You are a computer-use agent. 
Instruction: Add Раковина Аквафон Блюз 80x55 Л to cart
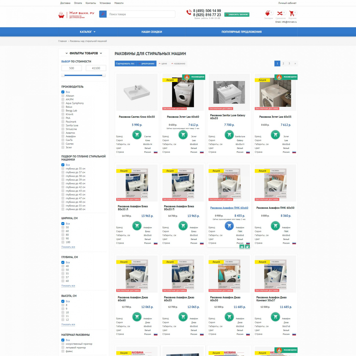(137, 226)
